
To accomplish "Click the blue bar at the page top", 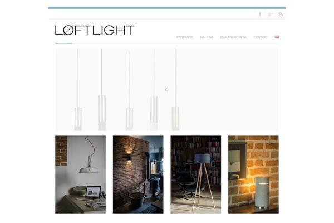I will coord(167,8).
